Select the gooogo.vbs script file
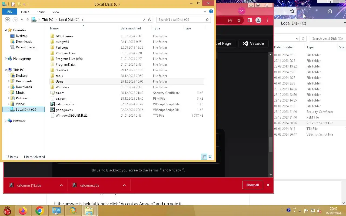Image resolution: width=346 pixels, height=216 pixels. click(64, 110)
